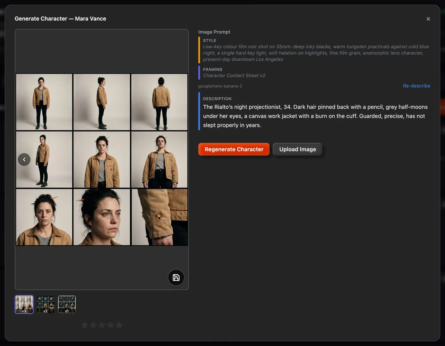Image resolution: width=445 pixels, height=346 pixels.
Task: Click the "STYLE" section label
Action: point(210,41)
